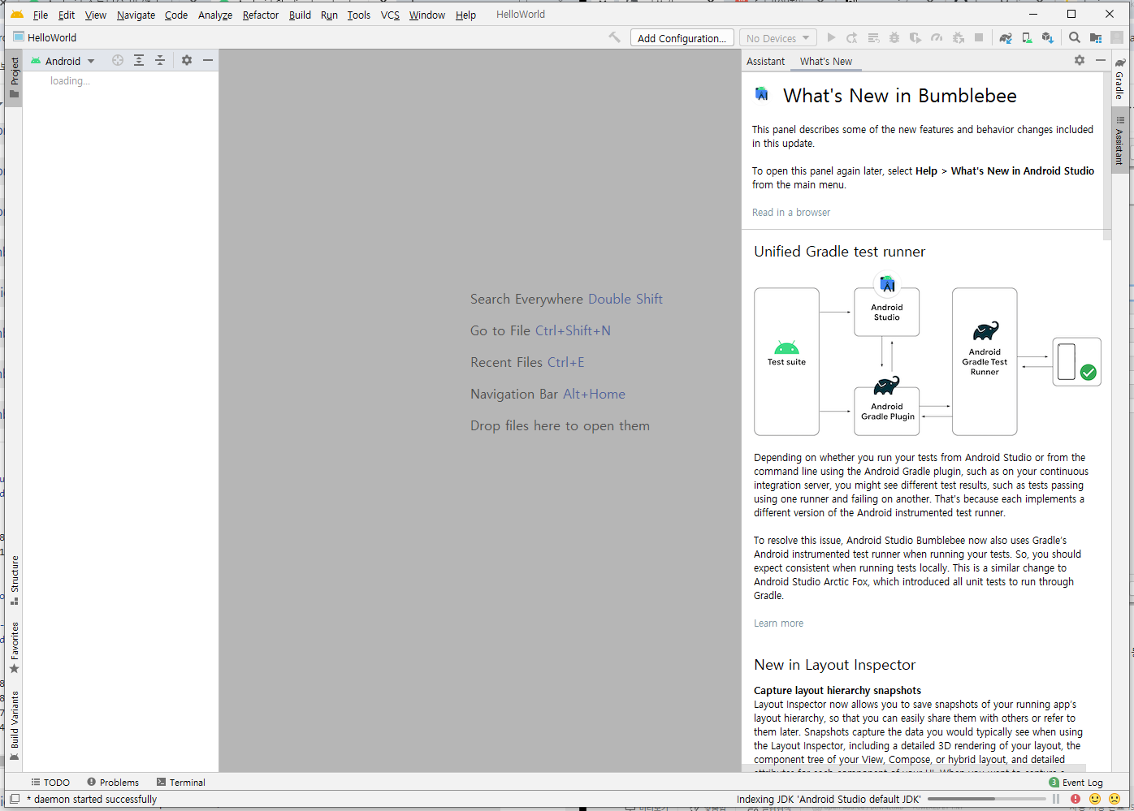Click the 'loading...' text in Project panel
The width and height of the screenshot is (1134, 811).
point(70,81)
